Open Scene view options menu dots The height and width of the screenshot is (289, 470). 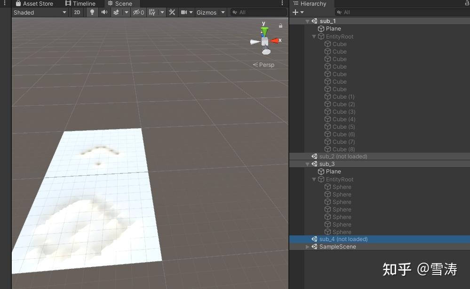282,3
